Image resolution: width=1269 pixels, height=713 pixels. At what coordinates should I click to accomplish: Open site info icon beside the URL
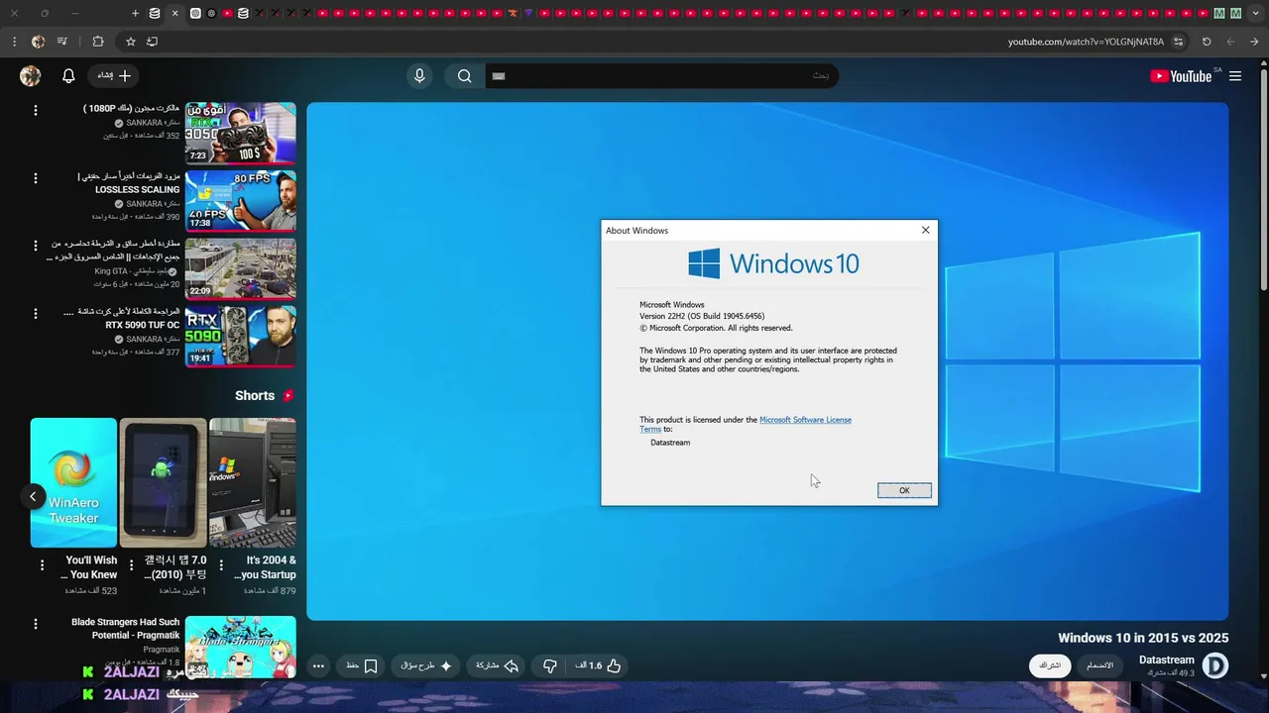[1178, 42]
